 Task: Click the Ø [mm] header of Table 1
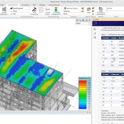click(x=106, y=38)
